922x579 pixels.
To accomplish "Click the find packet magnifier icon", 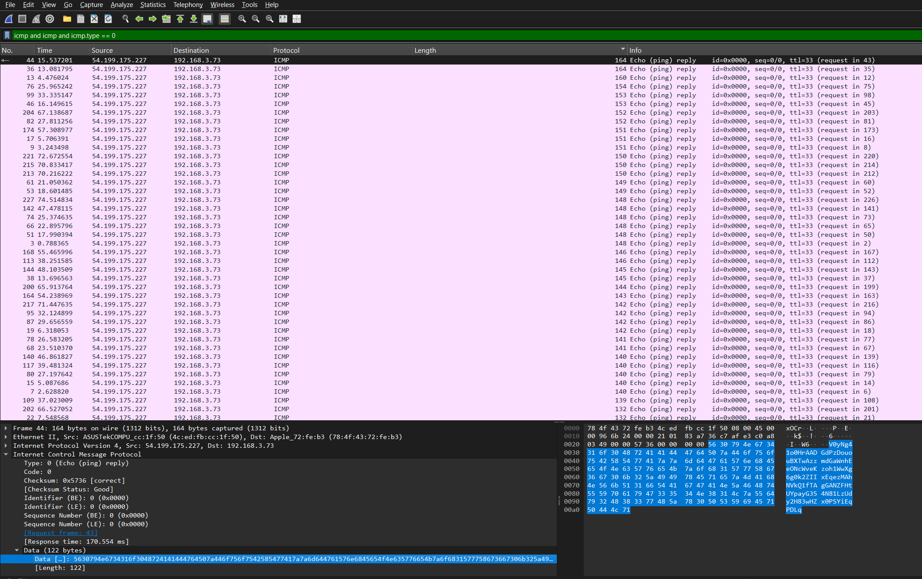I will (126, 19).
